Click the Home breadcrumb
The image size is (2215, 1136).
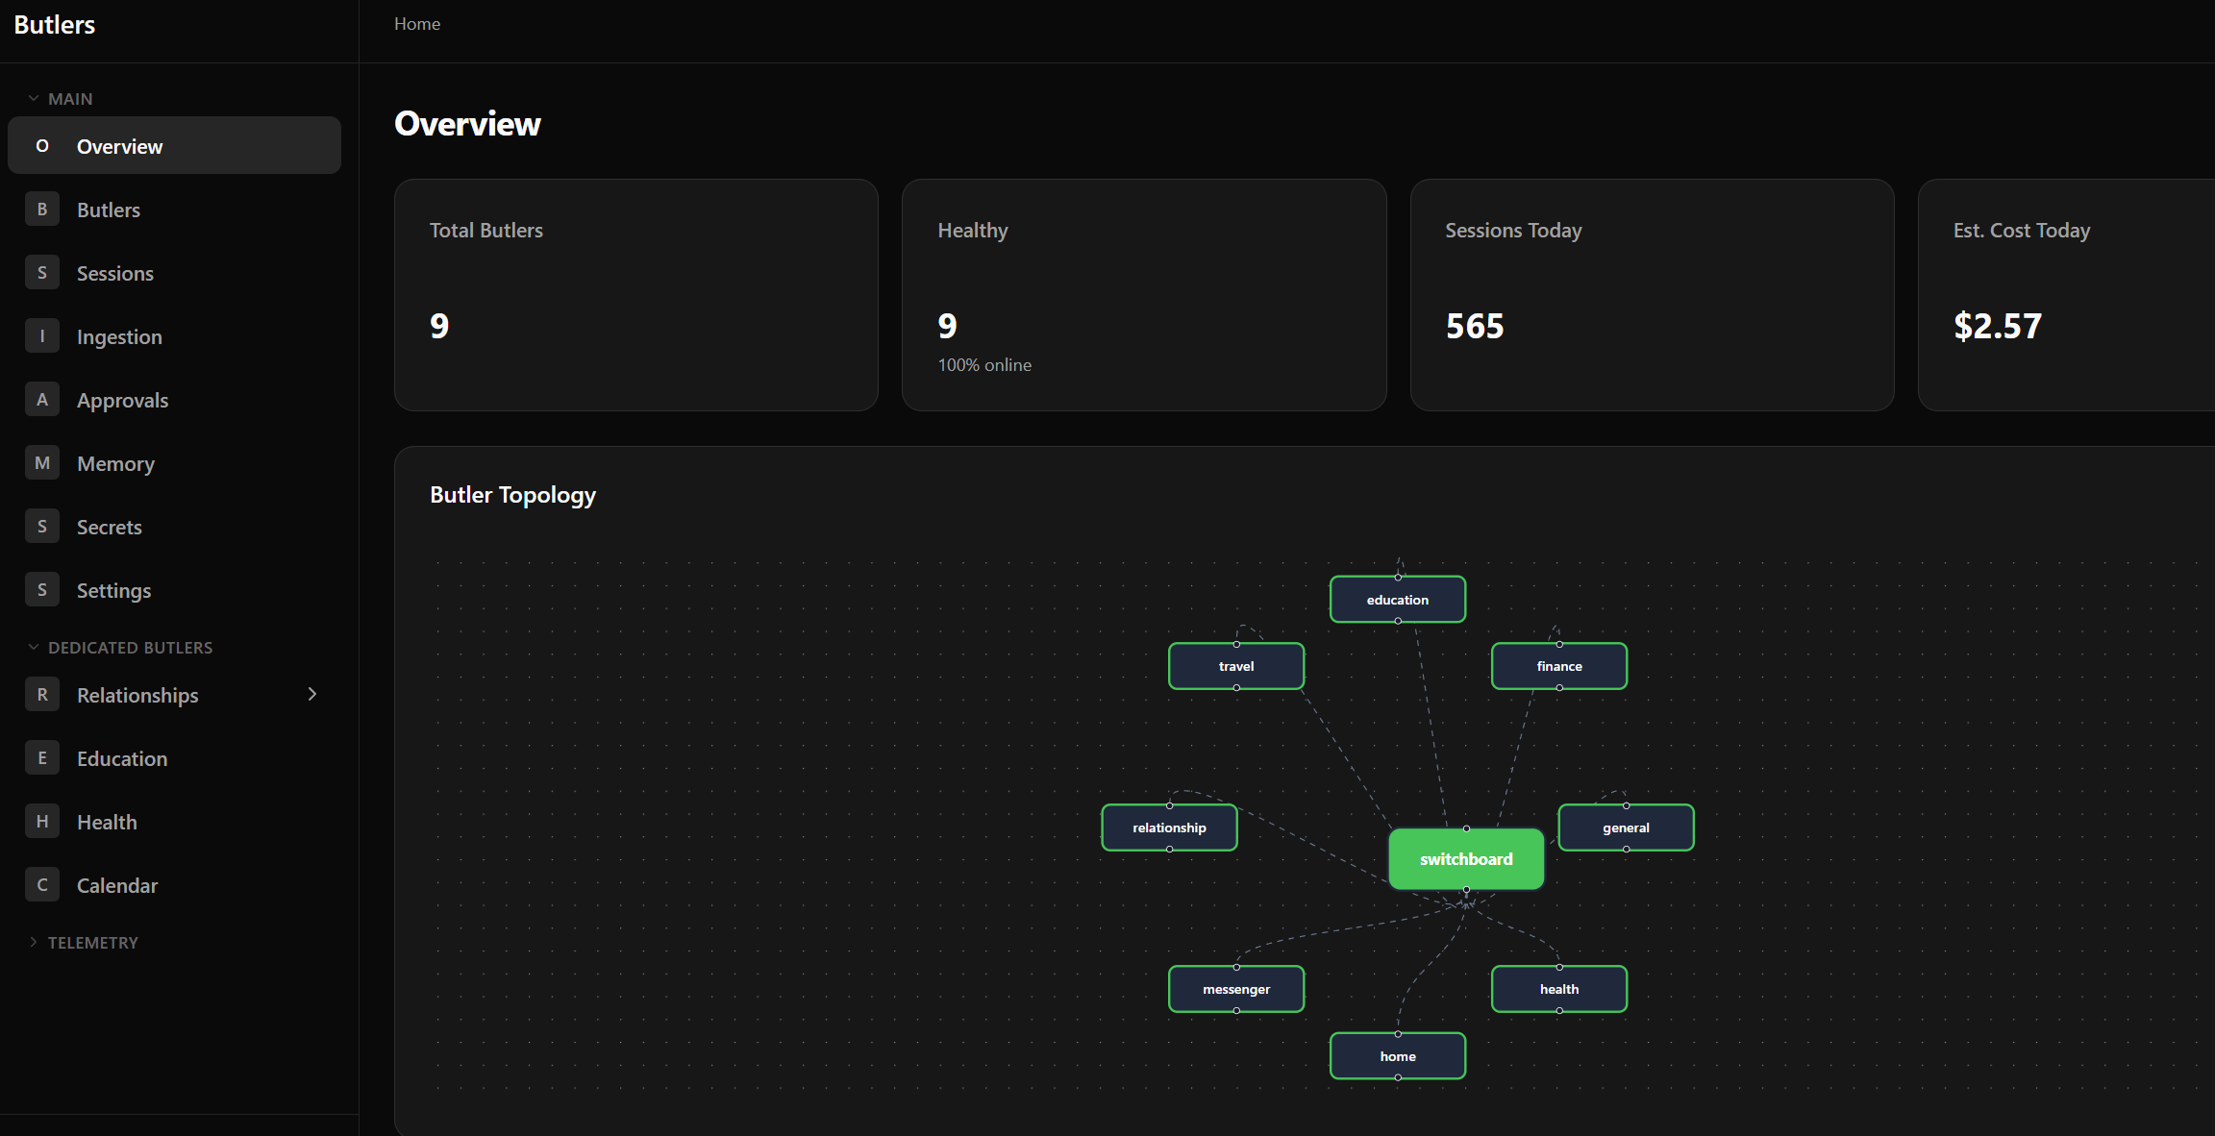pos(416,23)
